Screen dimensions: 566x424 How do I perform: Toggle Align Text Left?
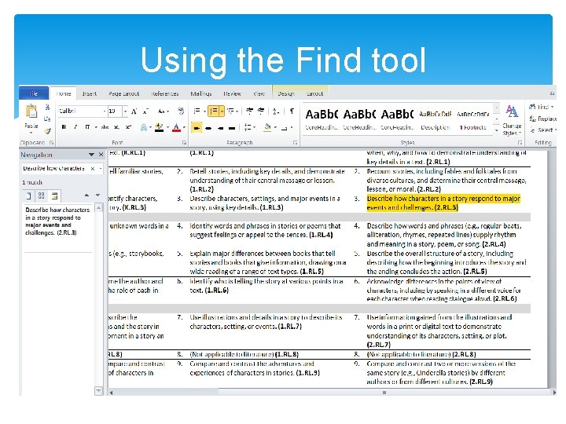(x=197, y=127)
